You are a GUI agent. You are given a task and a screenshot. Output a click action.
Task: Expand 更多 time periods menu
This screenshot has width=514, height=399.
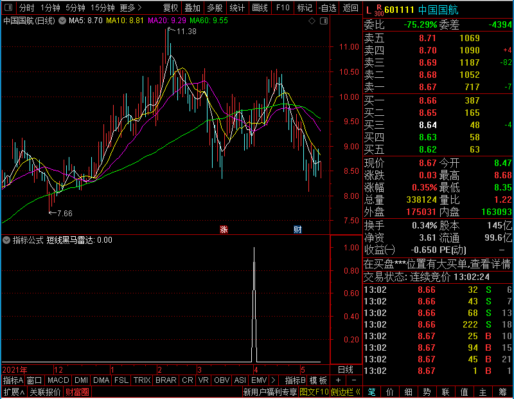[131, 8]
